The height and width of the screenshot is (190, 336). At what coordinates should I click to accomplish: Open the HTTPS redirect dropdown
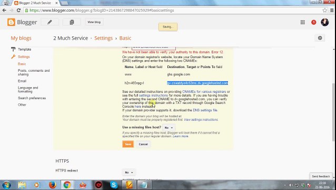pos(129,173)
